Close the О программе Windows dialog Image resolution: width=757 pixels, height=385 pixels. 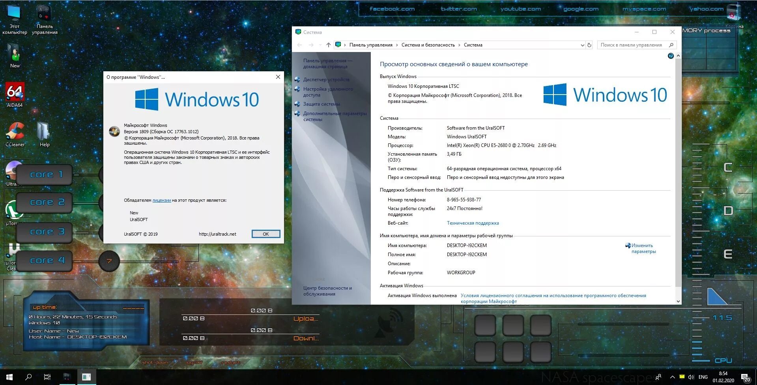(x=278, y=77)
